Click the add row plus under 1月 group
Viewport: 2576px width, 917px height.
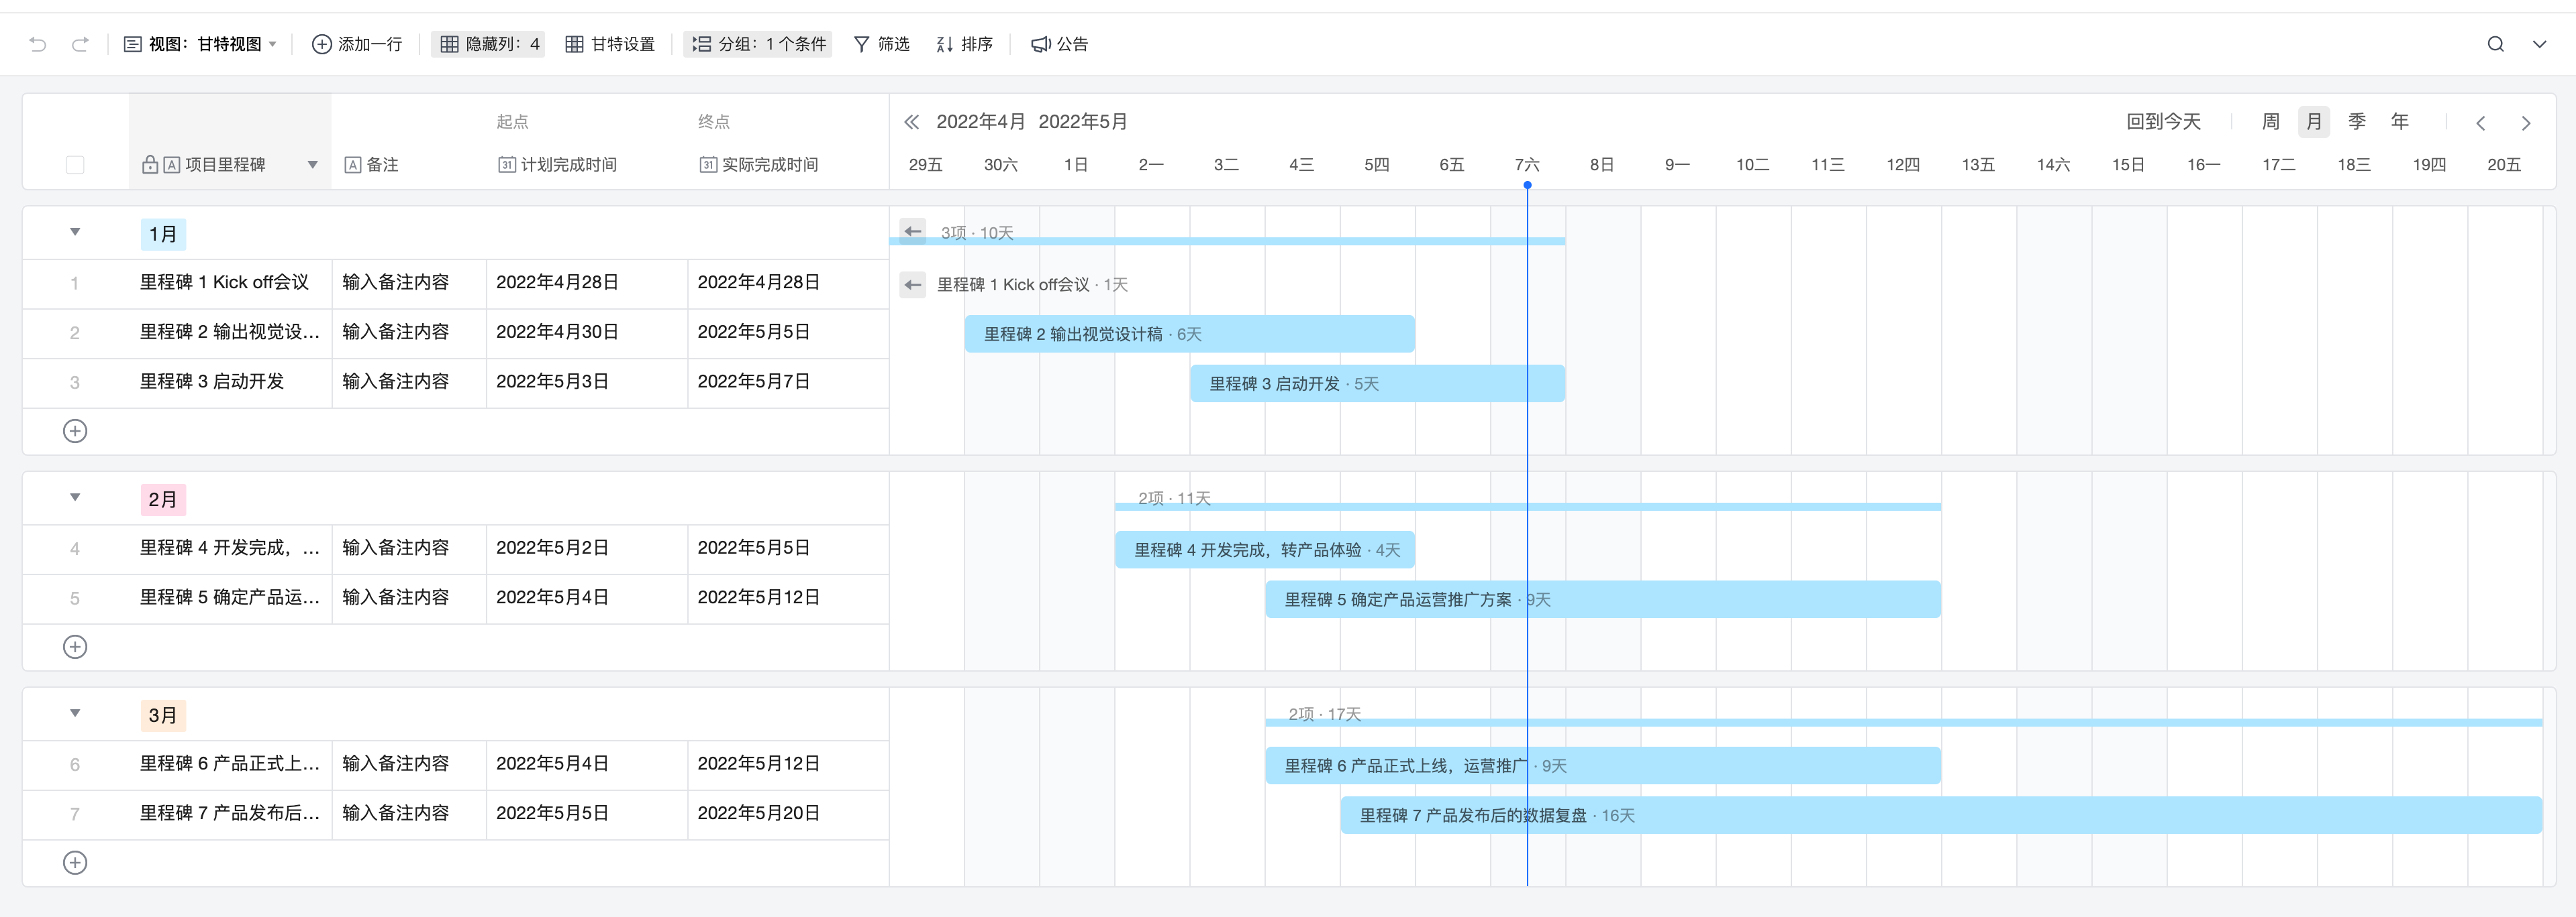click(75, 432)
